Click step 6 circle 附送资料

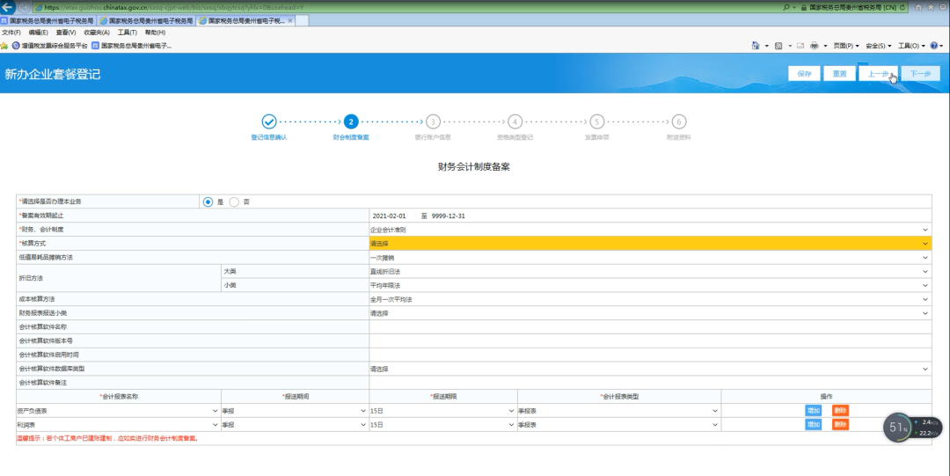[x=678, y=121]
